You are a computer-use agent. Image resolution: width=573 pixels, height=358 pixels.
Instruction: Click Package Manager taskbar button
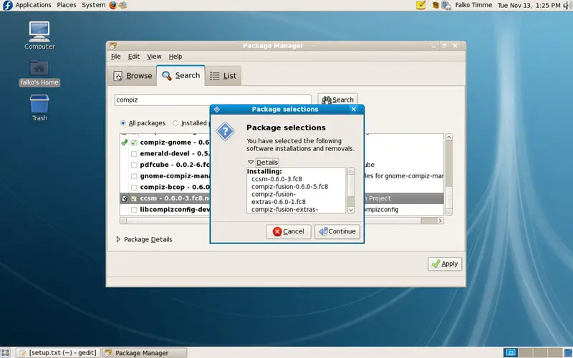[145, 353]
